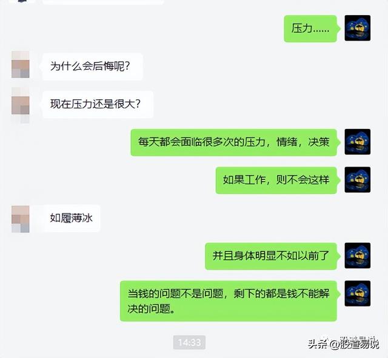Image resolution: width=388 pixels, height=358 pixels.
Task: Tap the blurred avatar beside 现在压力还是很大?
Action: click(21, 105)
